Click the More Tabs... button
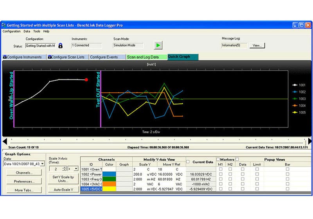The height and width of the screenshot is (219, 313). [24, 190]
